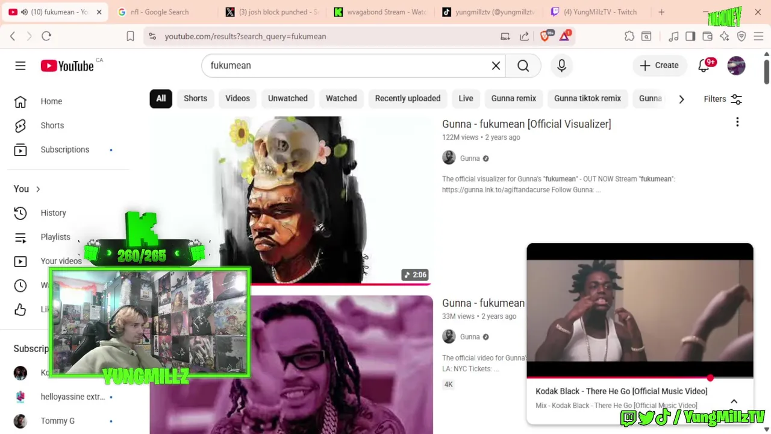
Task: Filter results by Unwatched chip
Action: pos(288,98)
